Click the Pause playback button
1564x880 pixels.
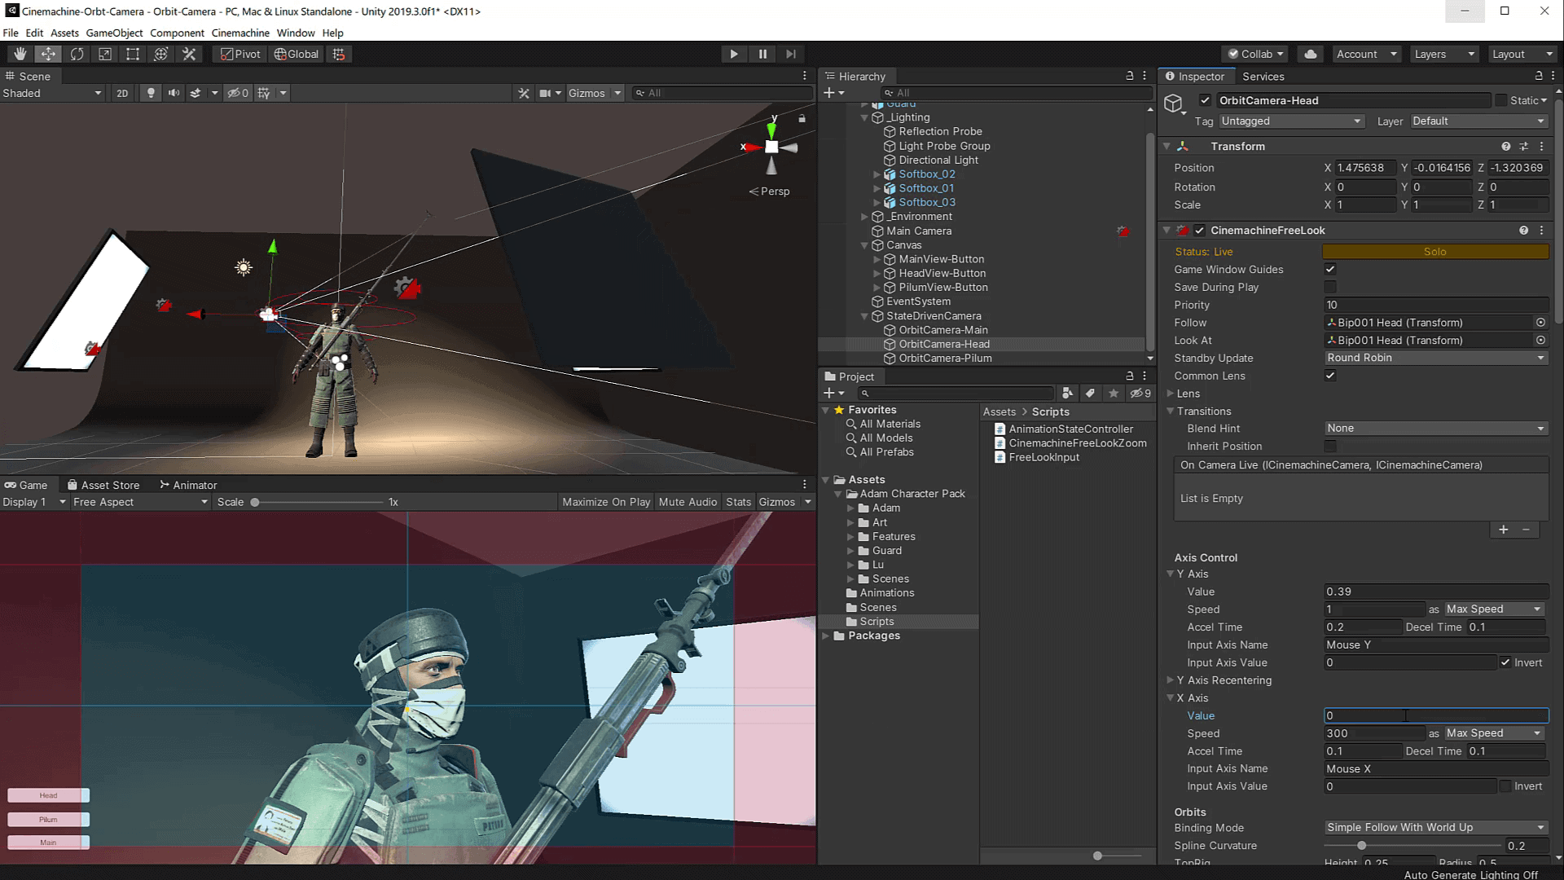762,54
